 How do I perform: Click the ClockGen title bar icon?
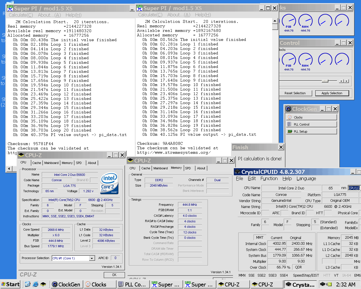pos(288,109)
